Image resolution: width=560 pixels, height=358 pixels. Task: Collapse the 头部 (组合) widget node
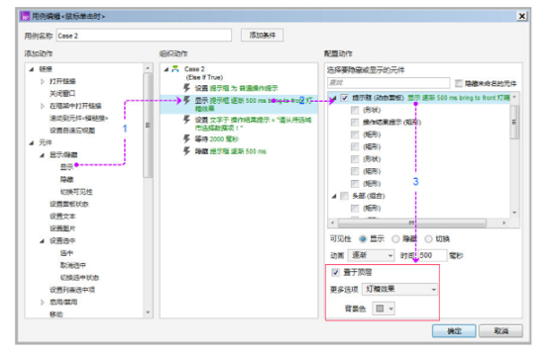pos(334,196)
